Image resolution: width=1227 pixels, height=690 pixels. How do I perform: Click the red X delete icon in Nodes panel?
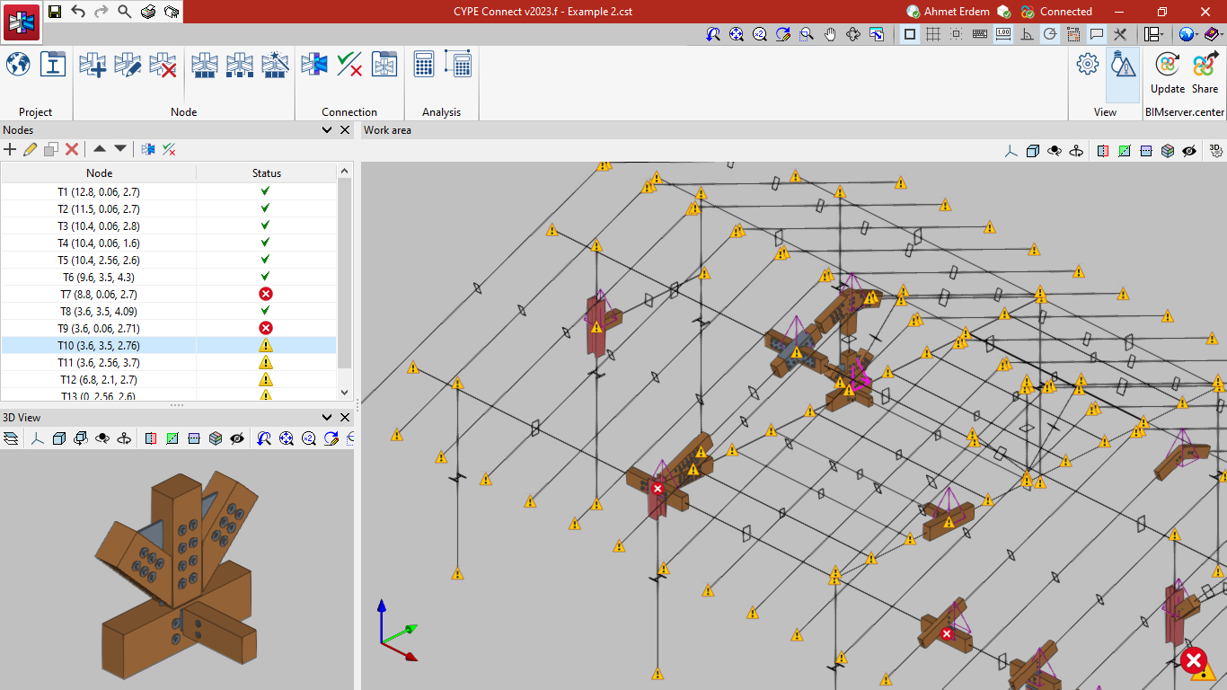pyautogui.click(x=72, y=149)
